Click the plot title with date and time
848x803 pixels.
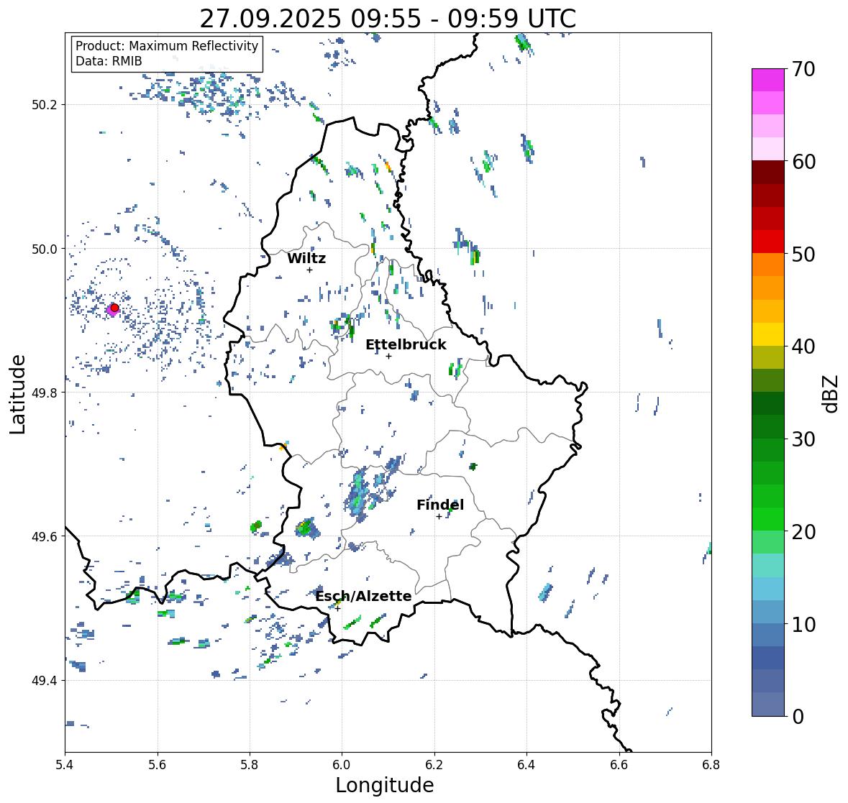click(388, 19)
